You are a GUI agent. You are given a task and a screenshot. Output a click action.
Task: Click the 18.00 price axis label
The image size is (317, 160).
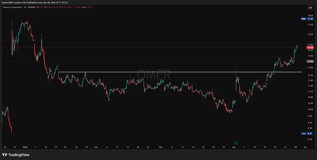coord(310,15)
